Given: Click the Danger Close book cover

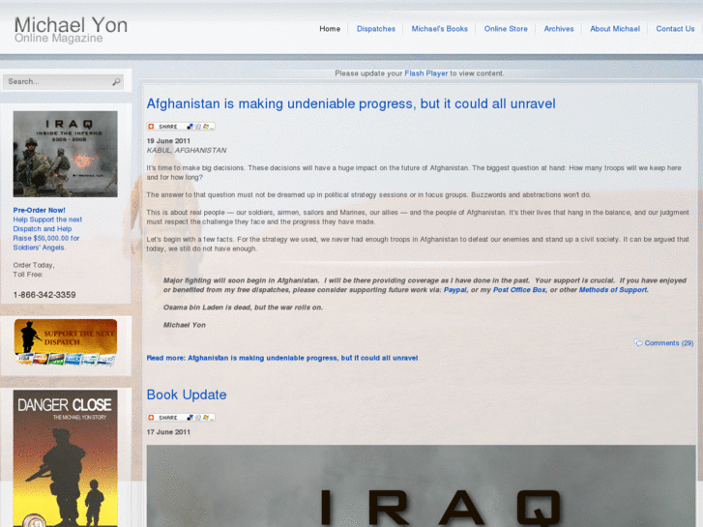Looking at the screenshot, I should [x=66, y=458].
